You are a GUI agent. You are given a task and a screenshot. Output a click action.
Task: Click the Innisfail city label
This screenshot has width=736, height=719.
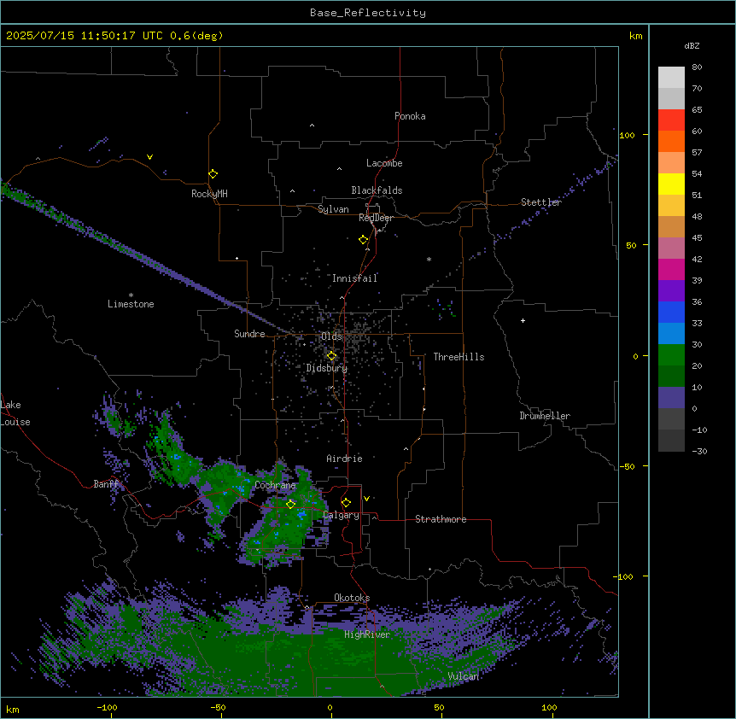pos(354,278)
